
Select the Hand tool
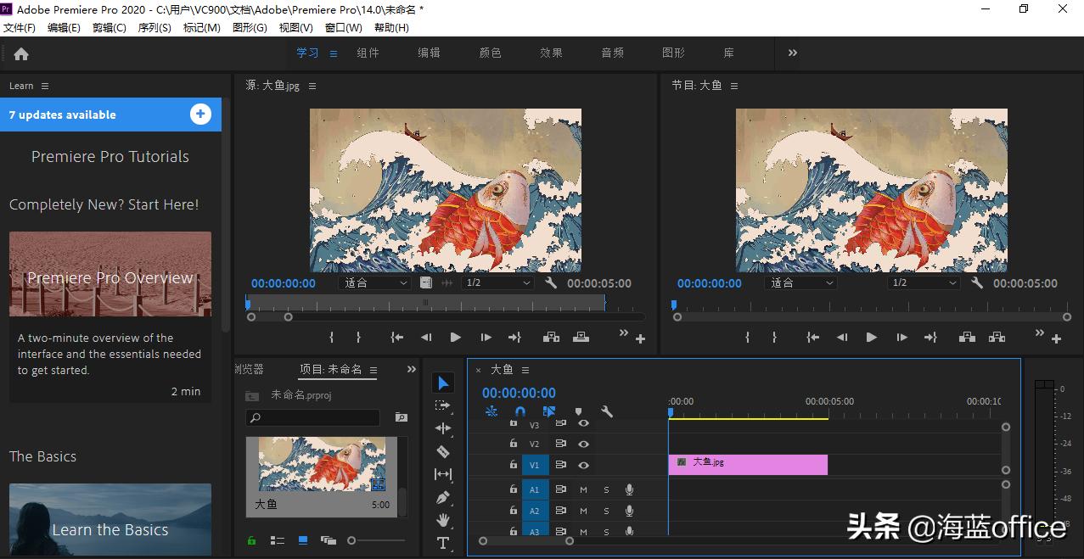pyautogui.click(x=442, y=520)
